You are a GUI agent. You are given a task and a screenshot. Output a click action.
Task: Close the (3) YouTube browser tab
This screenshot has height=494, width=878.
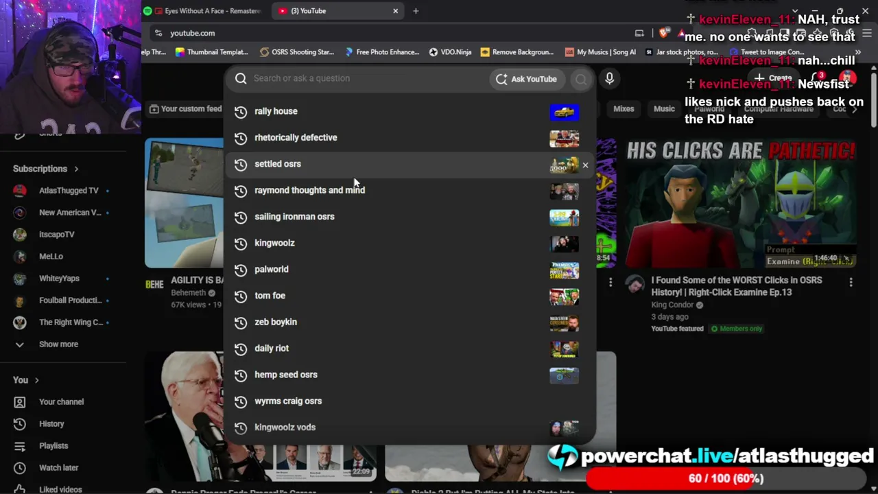tap(395, 11)
